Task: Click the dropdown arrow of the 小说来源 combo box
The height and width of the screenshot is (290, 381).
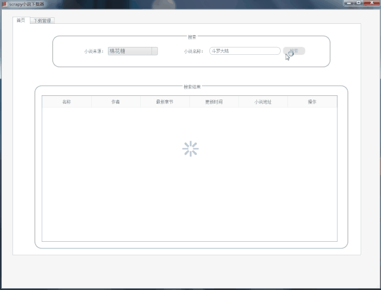Action: point(154,51)
